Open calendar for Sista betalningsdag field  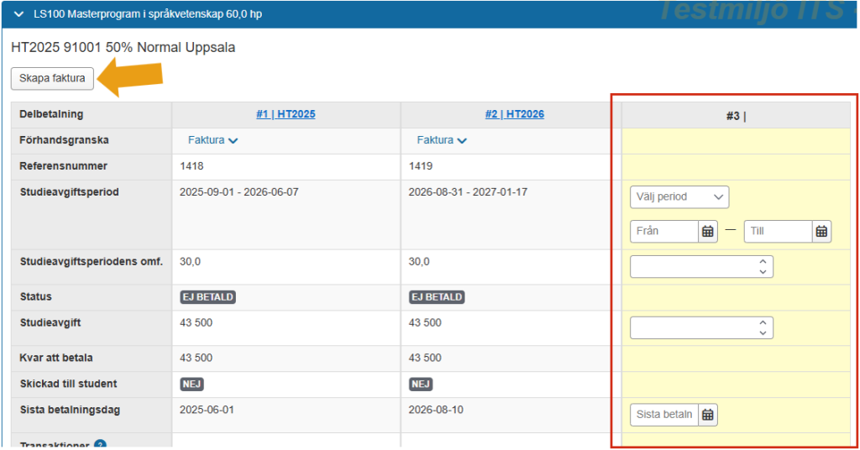tap(707, 415)
